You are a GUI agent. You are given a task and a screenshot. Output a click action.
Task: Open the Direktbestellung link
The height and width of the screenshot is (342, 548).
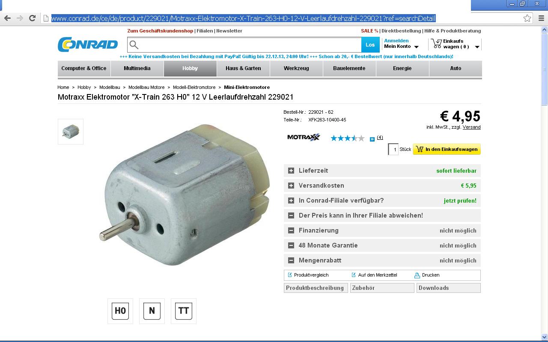point(401,31)
